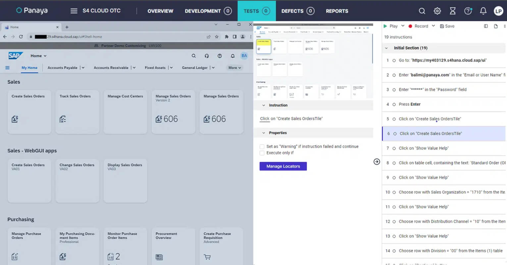Click the Manage Locators button
The height and width of the screenshot is (265, 507).
click(283, 166)
